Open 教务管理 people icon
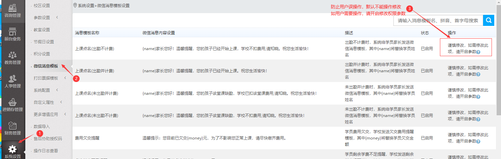 coord(12,54)
